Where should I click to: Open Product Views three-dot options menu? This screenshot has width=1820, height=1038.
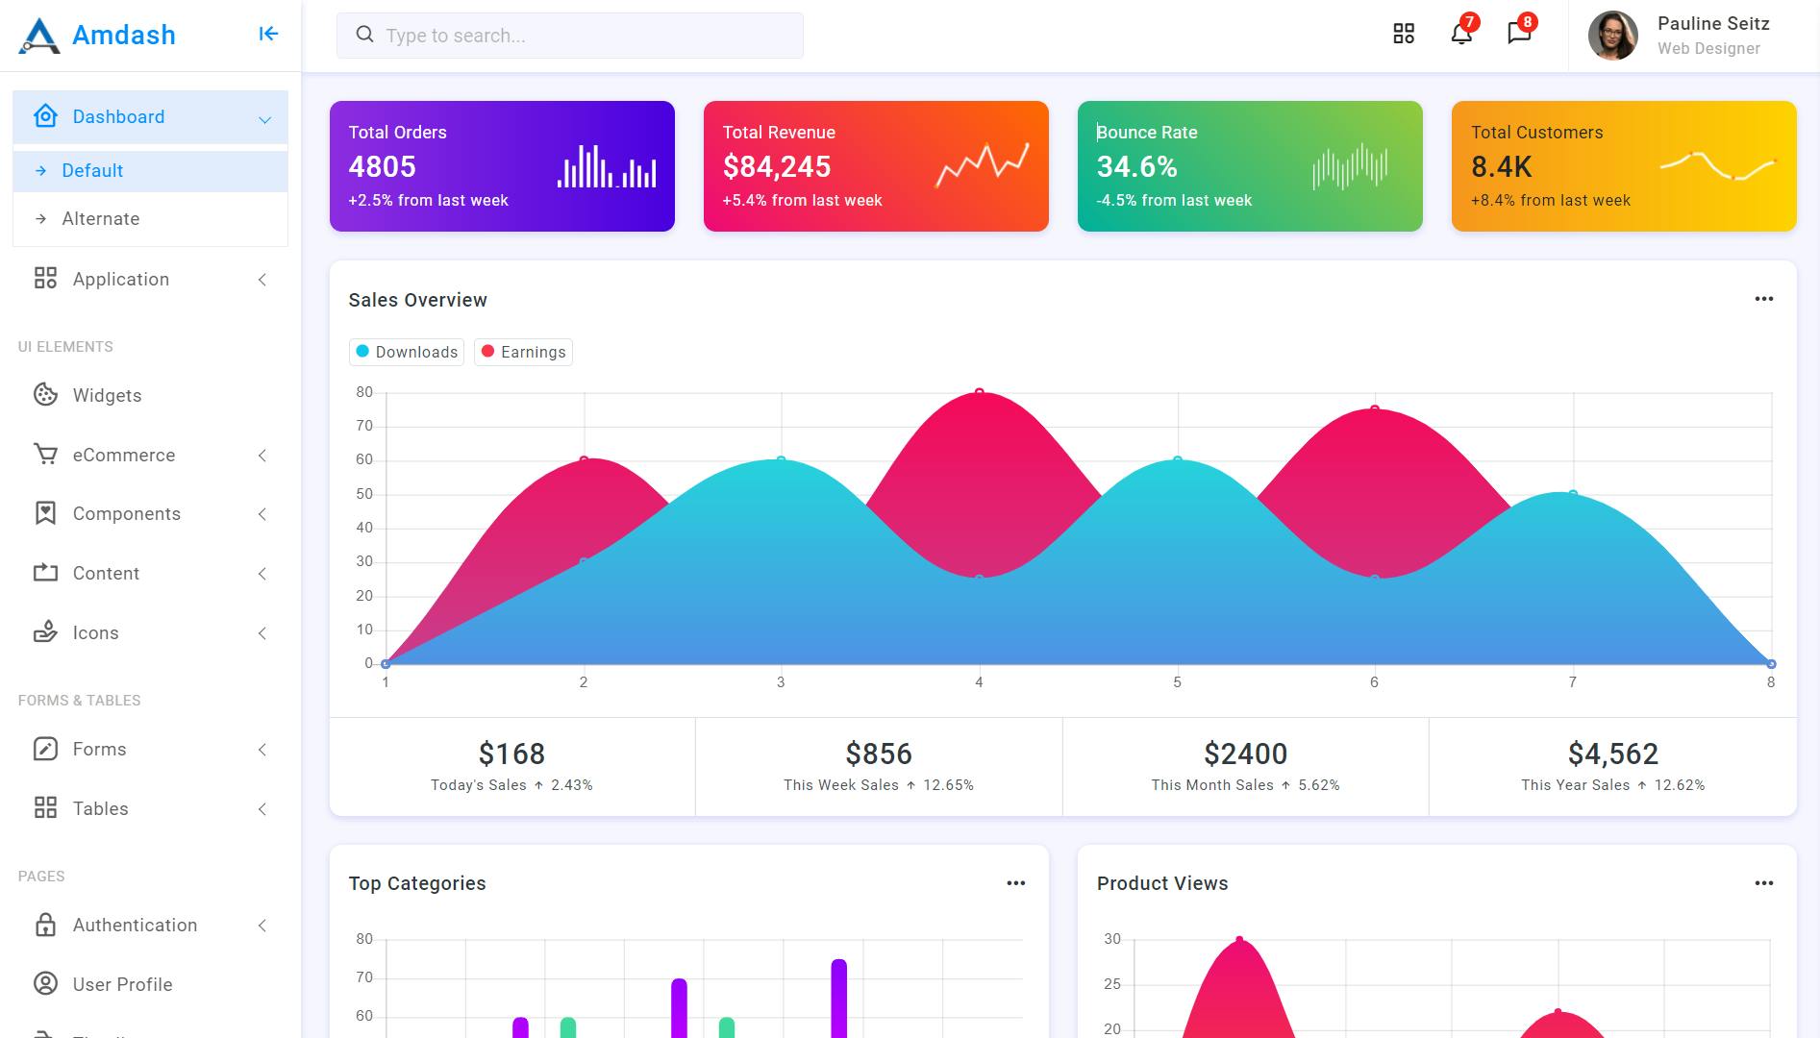click(1763, 883)
